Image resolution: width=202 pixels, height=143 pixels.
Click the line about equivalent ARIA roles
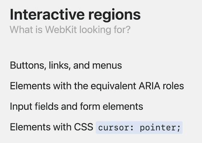click(x=97, y=86)
